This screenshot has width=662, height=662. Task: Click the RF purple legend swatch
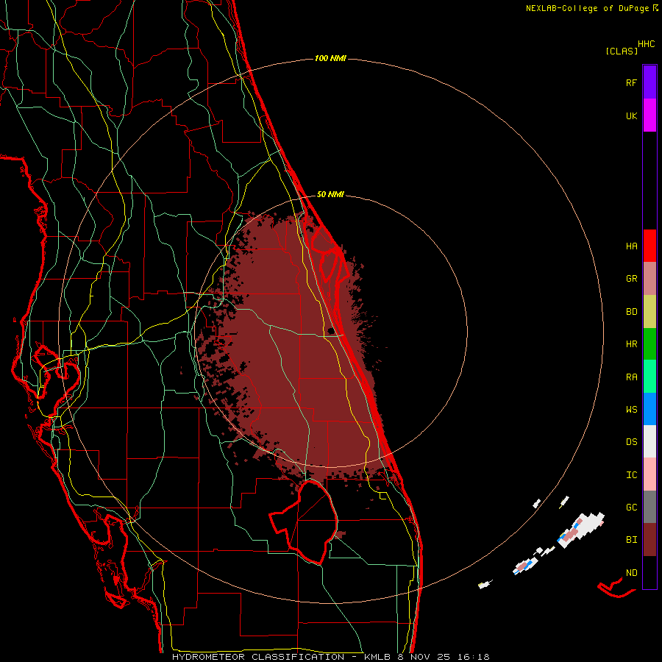tap(649, 82)
